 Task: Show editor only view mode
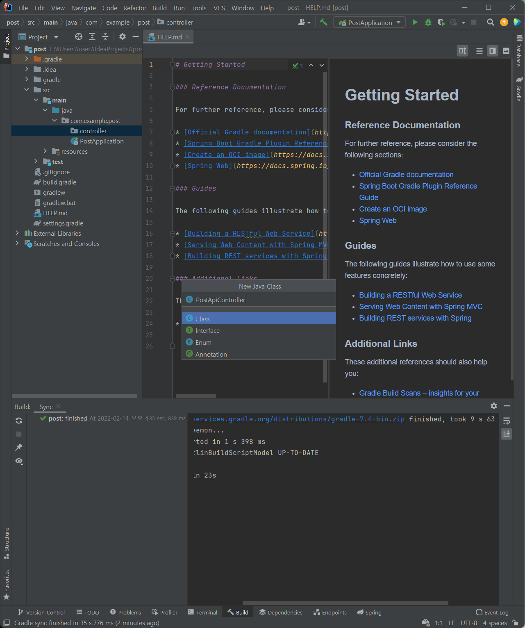[479, 51]
